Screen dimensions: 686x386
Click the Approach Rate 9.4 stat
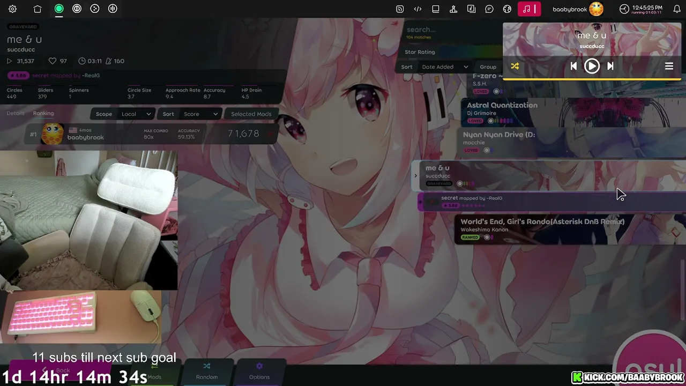(183, 93)
